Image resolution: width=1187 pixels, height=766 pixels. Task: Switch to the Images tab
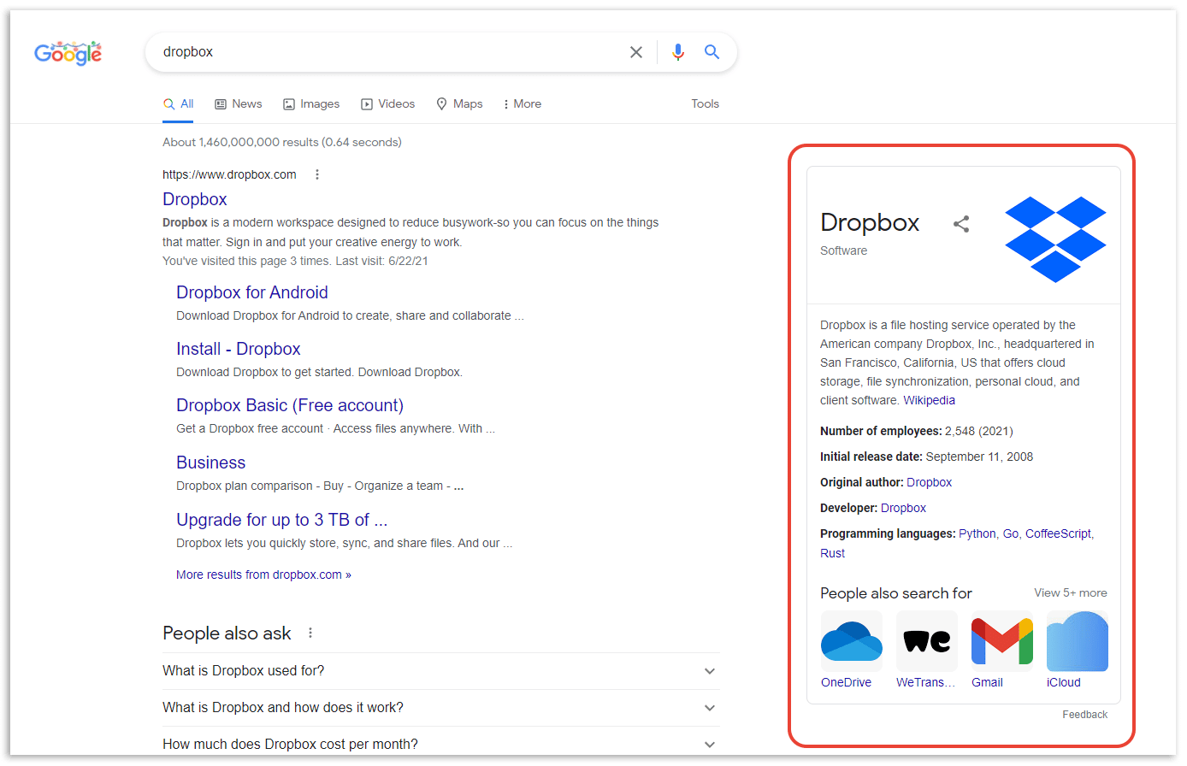(311, 103)
